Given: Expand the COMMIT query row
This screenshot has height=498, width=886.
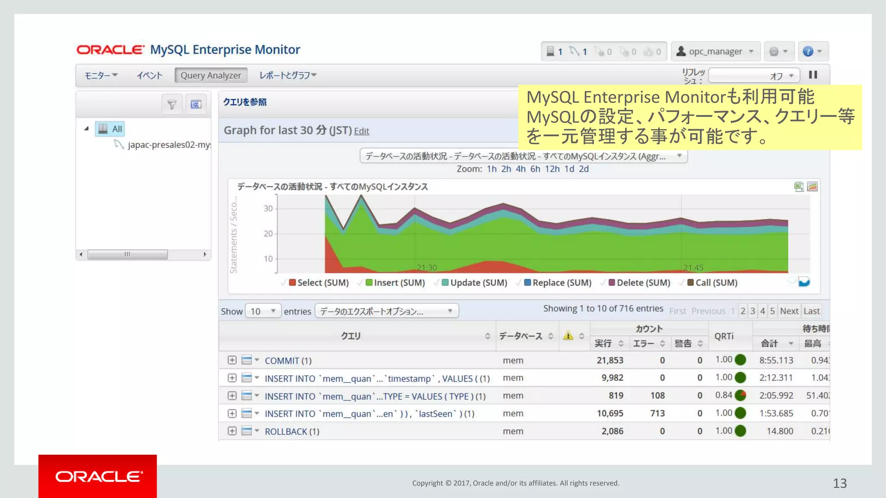Looking at the screenshot, I should click(232, 360).
